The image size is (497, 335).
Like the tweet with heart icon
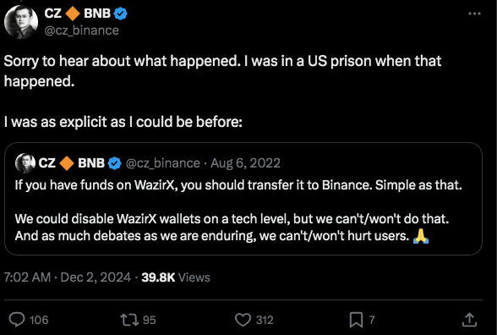243,320
